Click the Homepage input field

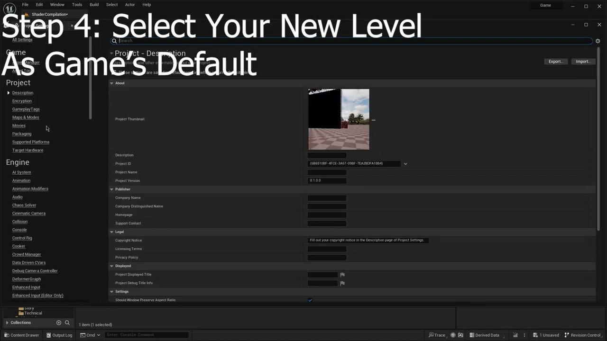point(327,215)
